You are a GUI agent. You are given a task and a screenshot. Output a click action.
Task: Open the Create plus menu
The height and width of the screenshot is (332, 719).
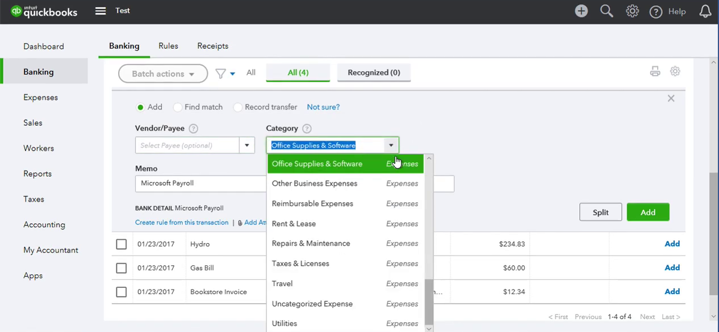(x=581, y=11)
